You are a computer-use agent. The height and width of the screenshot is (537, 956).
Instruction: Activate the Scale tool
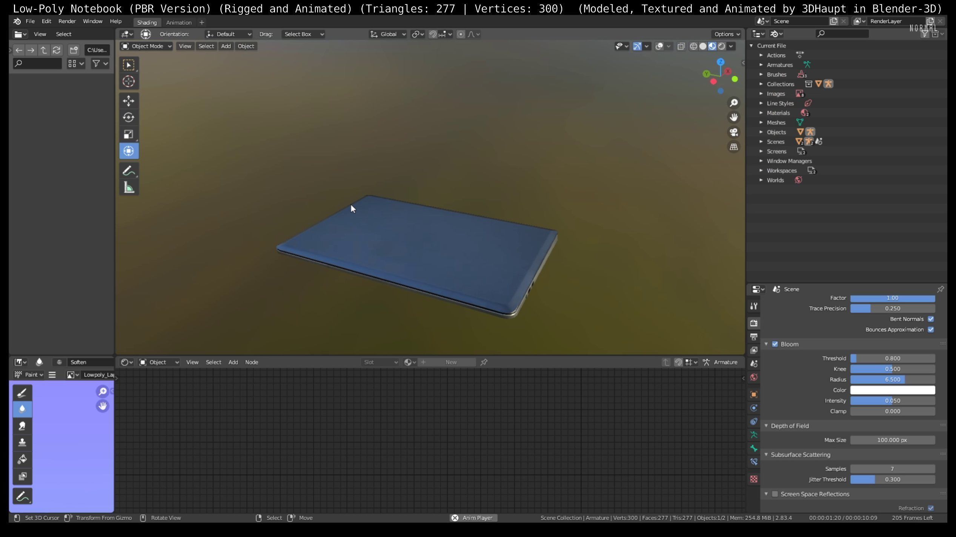[x=129, y=134]
